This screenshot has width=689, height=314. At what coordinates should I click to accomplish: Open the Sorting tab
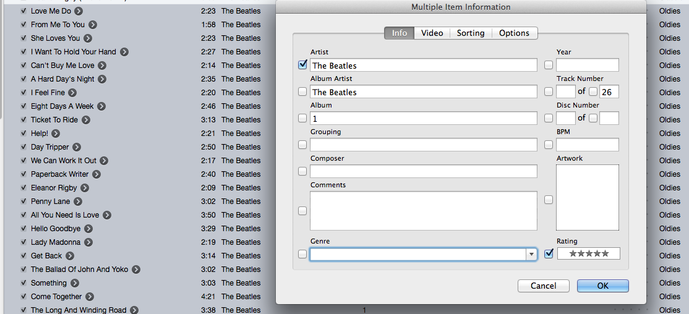tap(470, 33)
